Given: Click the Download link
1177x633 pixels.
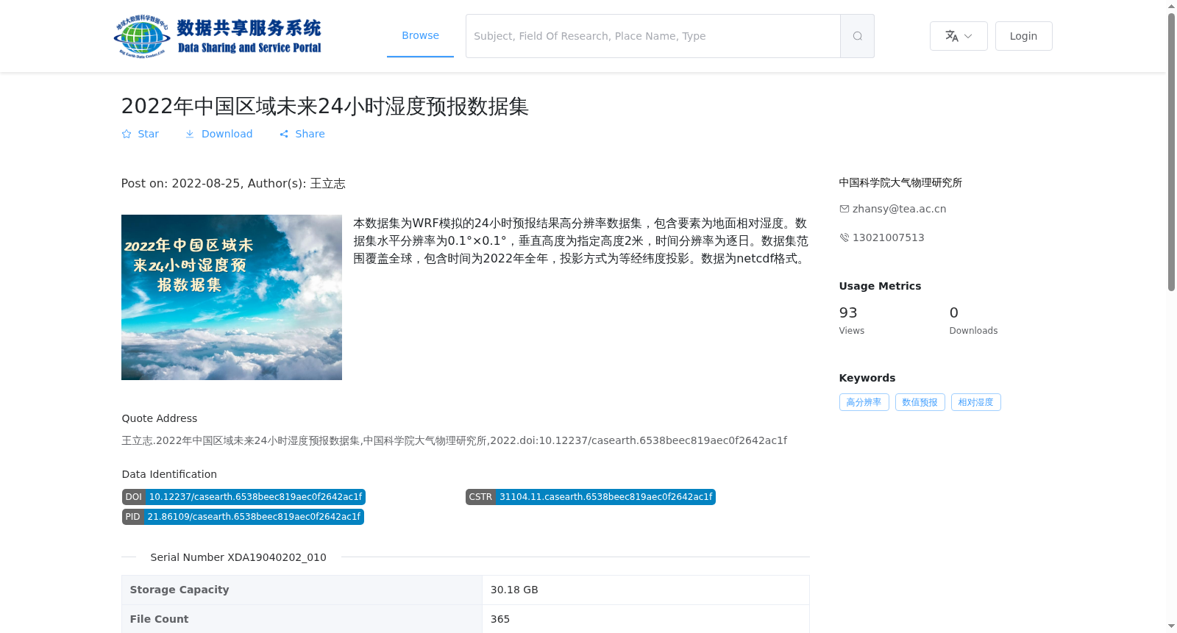Looking at the screenshot, I should pos(218,134).
